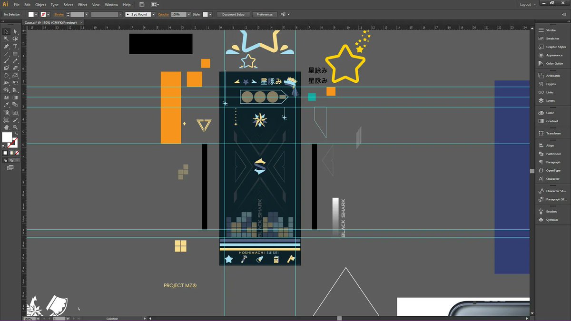
Task: Set paint mode to Gradient
Action: point(11,153)
